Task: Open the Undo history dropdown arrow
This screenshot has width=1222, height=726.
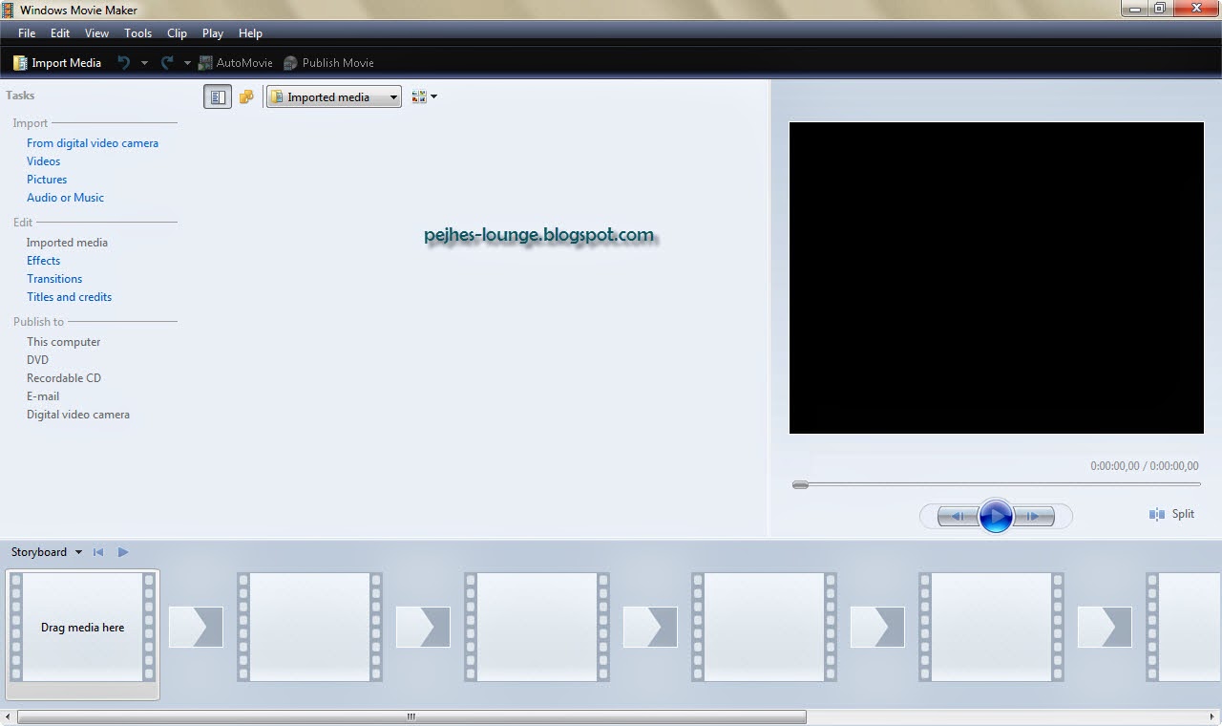Action: pos(144,62)
